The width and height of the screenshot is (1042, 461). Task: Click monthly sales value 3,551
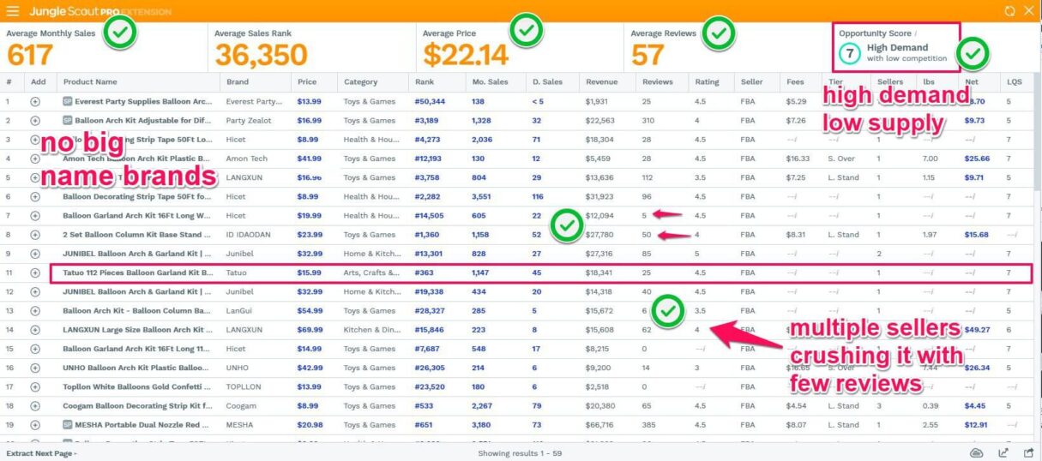tap(481, 196)
